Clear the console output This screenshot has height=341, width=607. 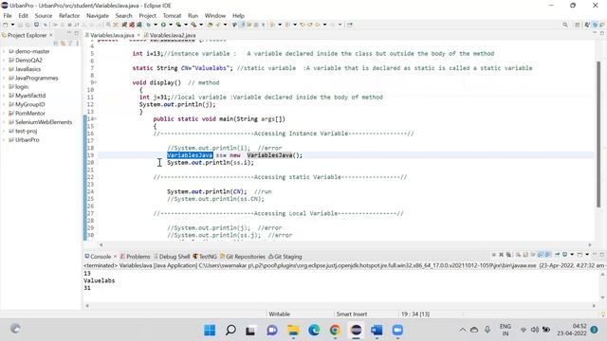(518, 255)
